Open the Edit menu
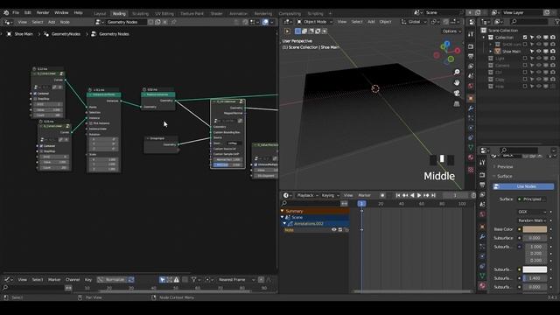 (27, 12)
